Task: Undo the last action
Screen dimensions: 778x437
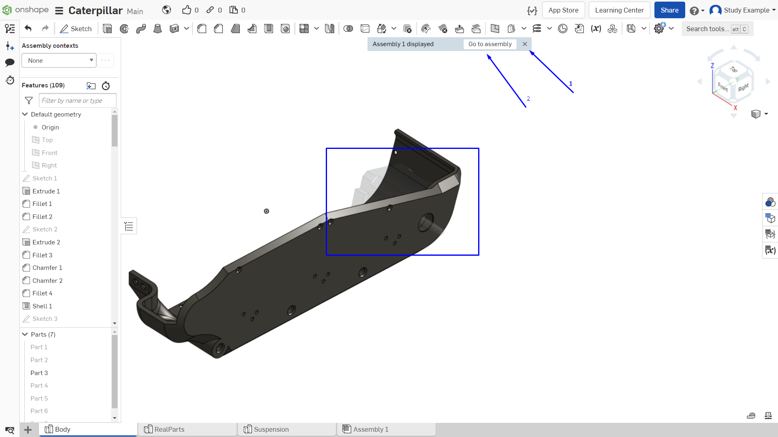Action: [x=28, y=28]
